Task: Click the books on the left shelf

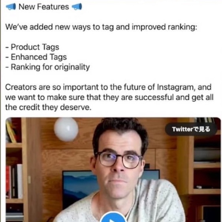Action: (14, 181)
